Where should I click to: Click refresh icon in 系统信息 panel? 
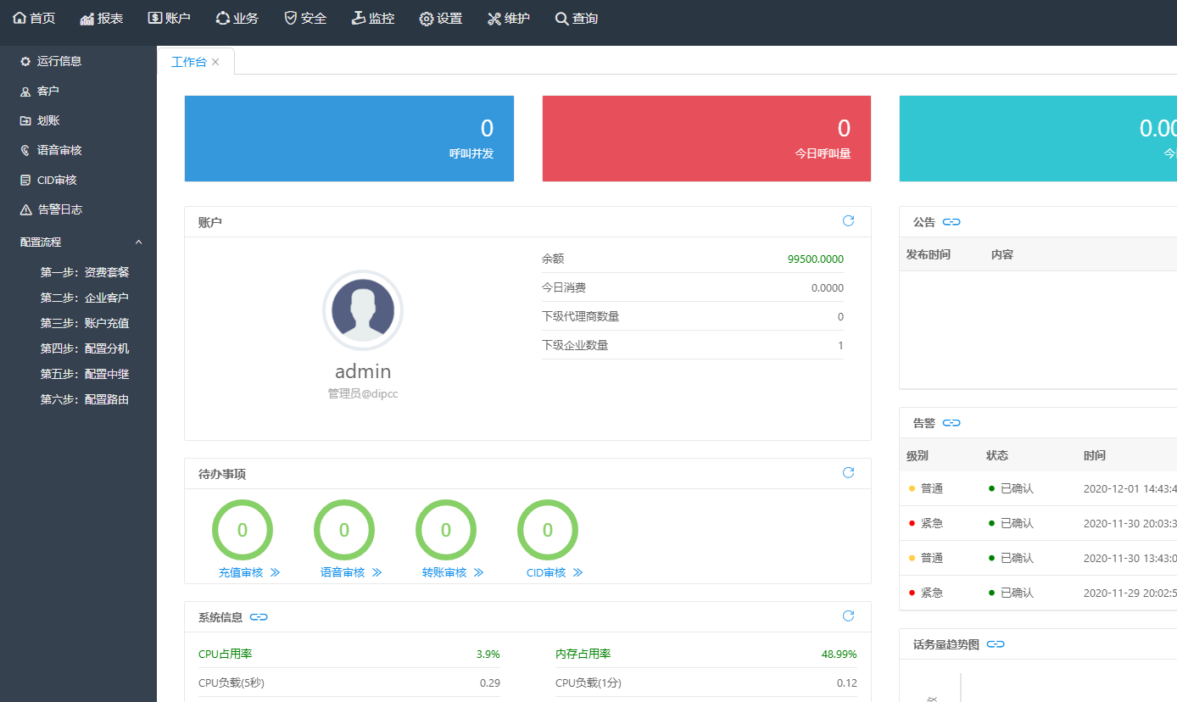[x=848, y=616]
